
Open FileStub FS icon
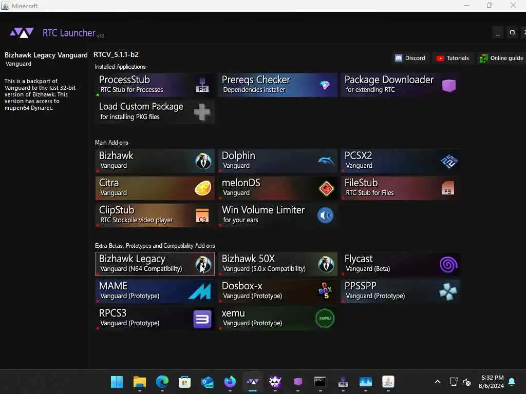(x=448, y=188)
